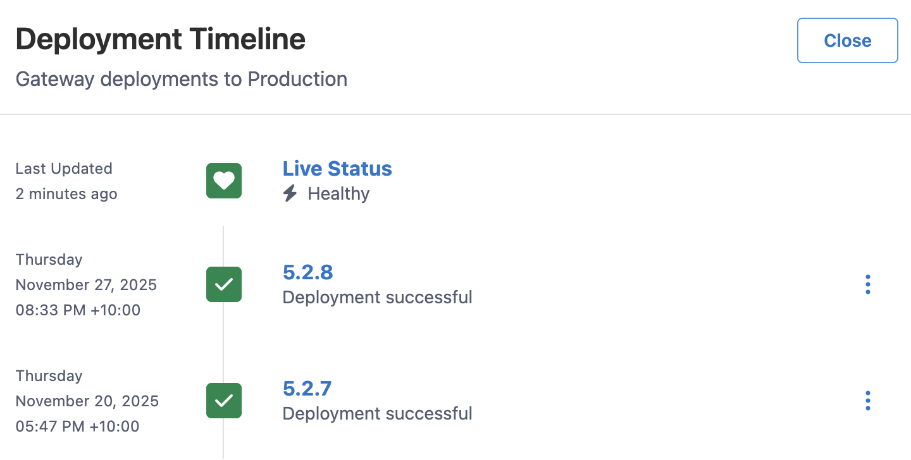This screenshot has width=911, height=460.
Task: Open the 5.2.8 release details link
Action: tap(308, 272)
